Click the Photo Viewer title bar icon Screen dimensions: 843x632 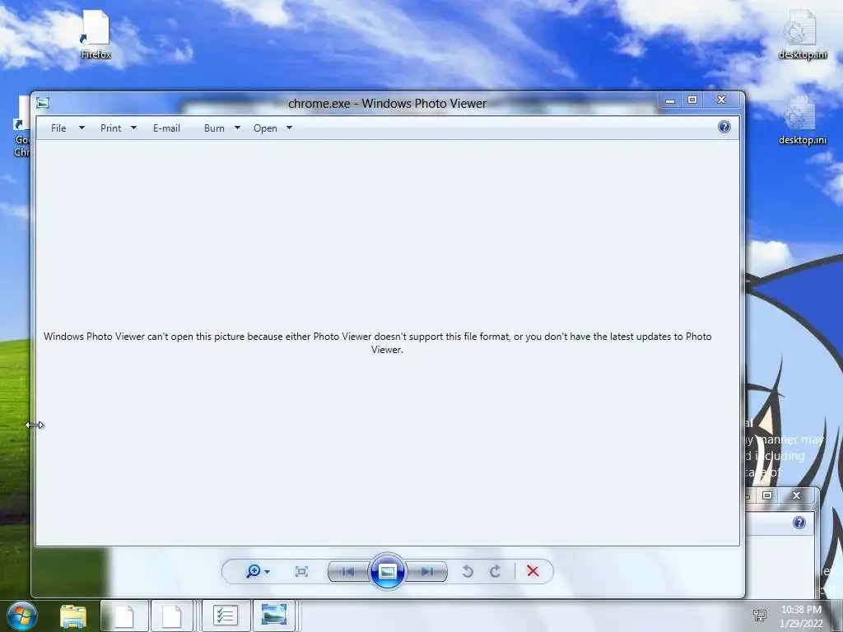pyautogui.click(x=43, y=103)
